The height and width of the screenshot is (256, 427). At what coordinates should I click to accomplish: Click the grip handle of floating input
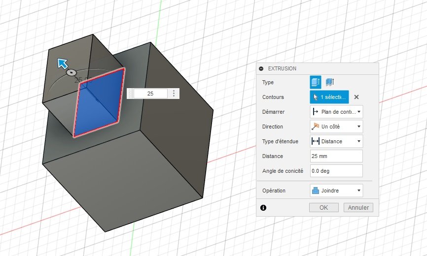130,94
